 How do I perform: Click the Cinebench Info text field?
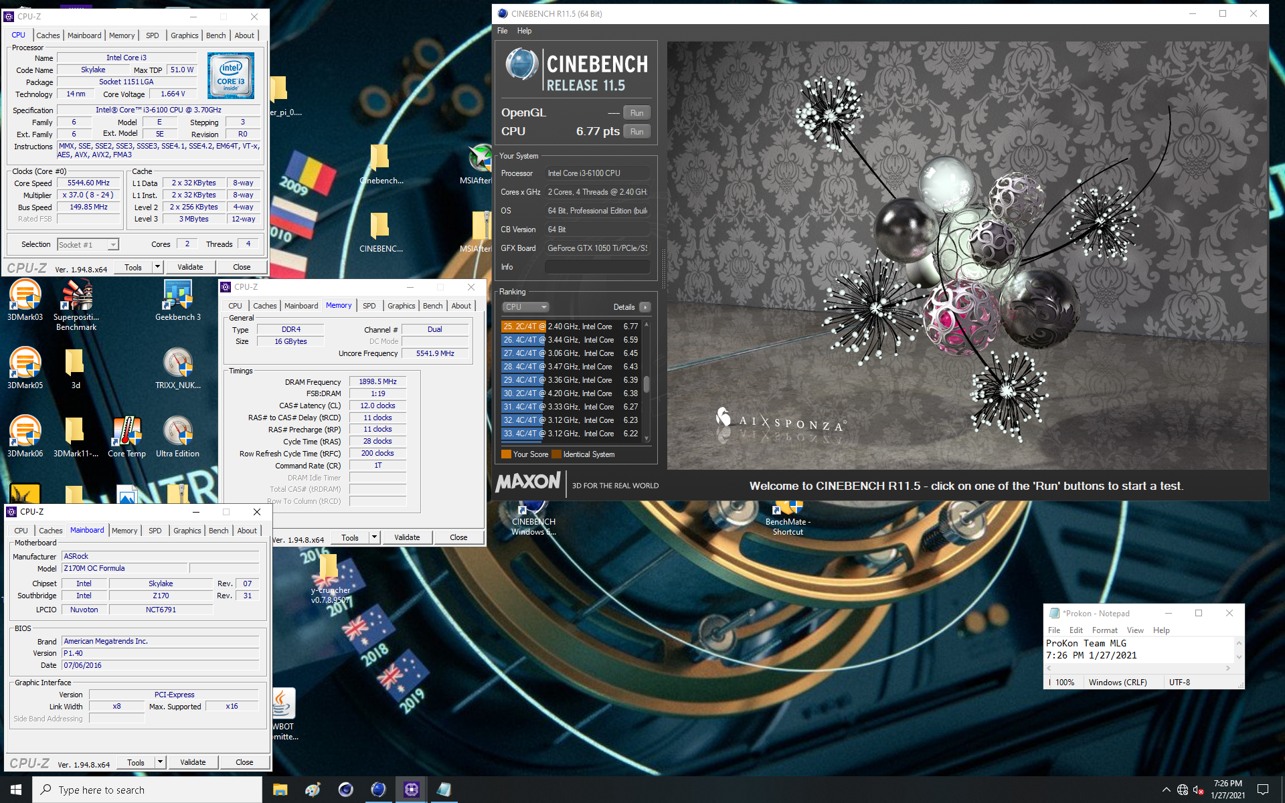(x=597, y=267)
